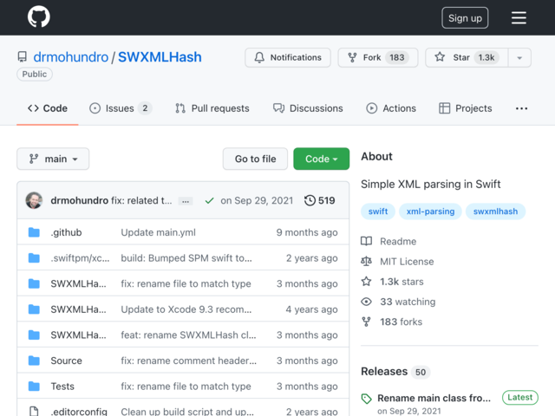
Task: Click the eye icon beside watching
Action: [366, 302]
